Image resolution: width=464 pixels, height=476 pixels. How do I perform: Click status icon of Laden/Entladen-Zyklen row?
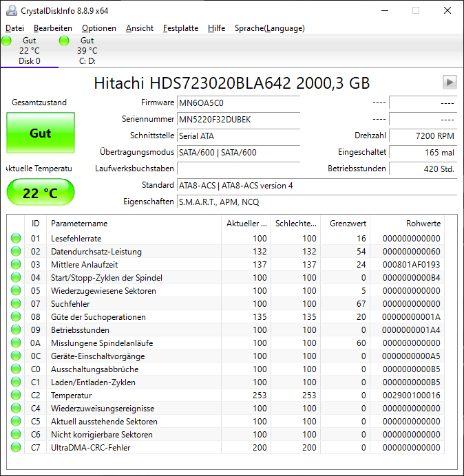tap(16, 382)
